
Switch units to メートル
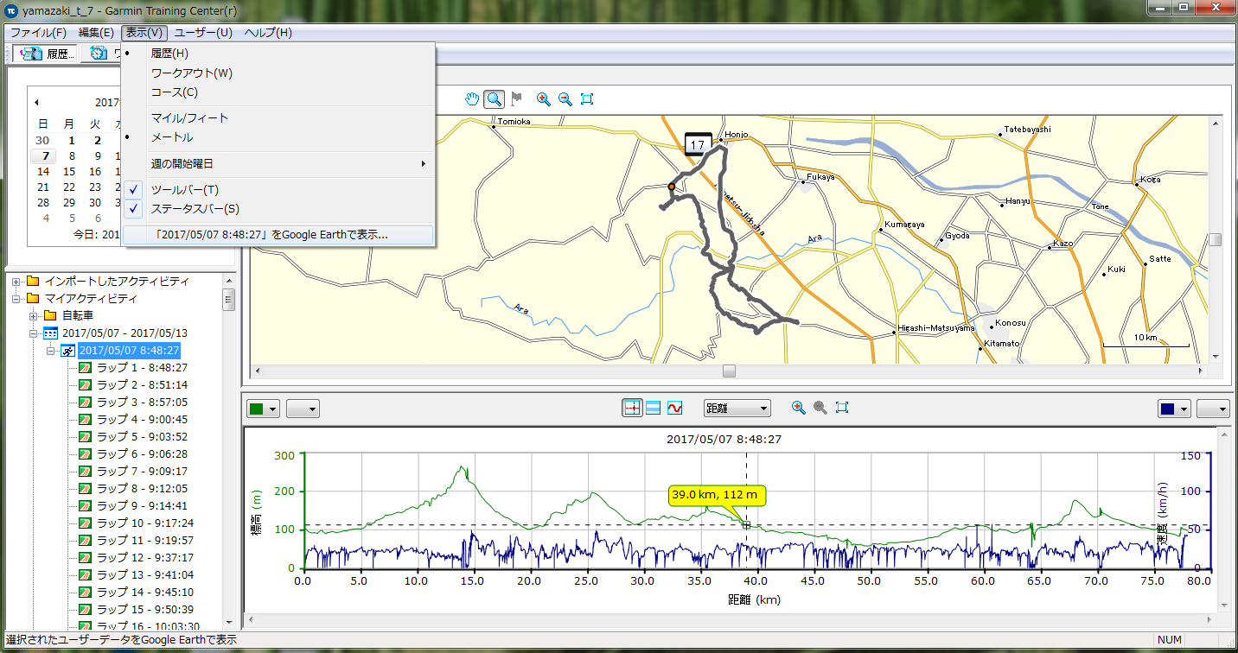(278, 137)
